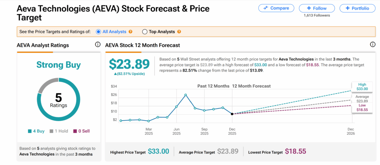Click the peak data point on price chart
The width and height of the screenshot is (380, 165).
pyautogui.click(x=186, y=95)
